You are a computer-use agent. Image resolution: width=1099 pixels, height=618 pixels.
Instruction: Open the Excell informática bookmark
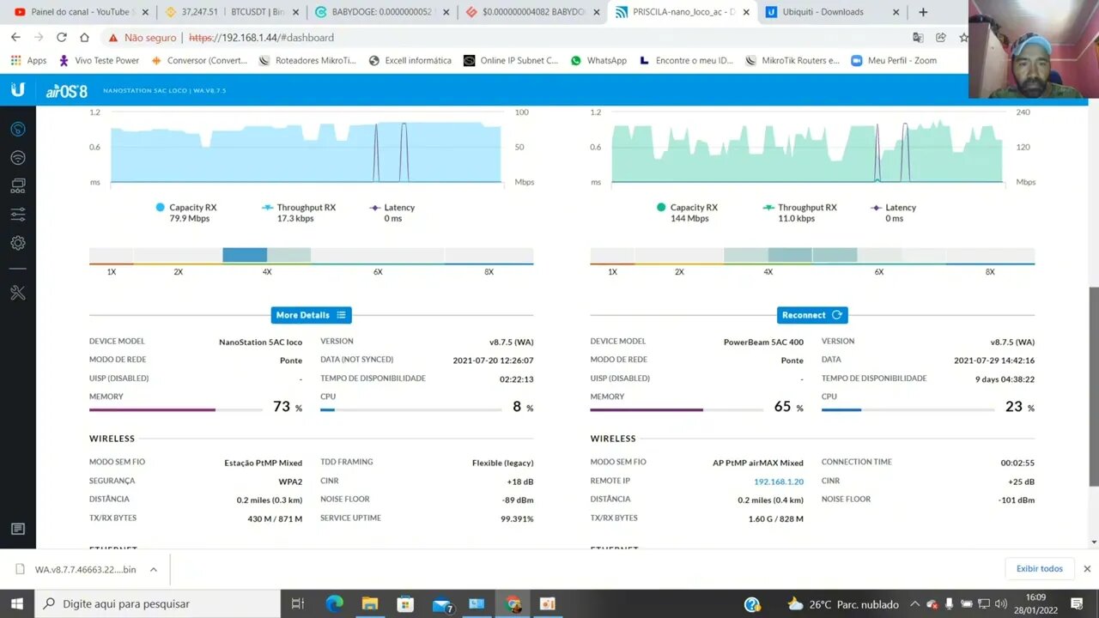click(x=410, y=61)
